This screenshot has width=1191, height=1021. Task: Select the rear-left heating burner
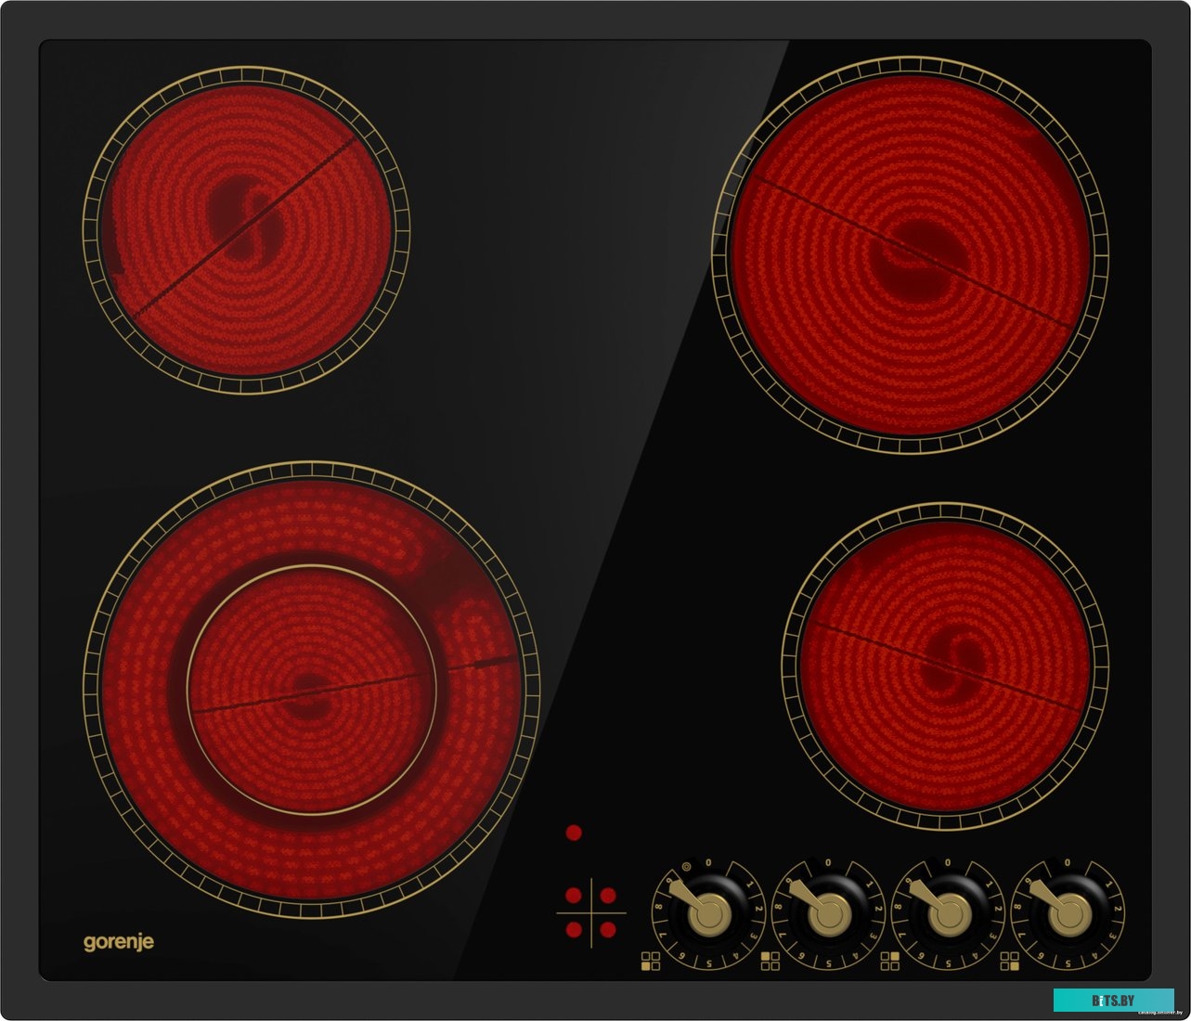246,229
